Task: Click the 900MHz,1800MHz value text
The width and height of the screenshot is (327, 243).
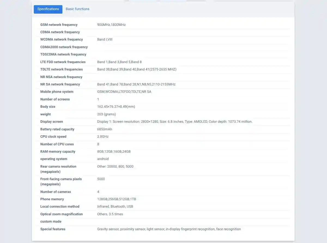Action: [111, 25]
